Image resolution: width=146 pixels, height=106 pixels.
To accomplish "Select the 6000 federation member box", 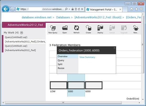I will coord(94,85).
